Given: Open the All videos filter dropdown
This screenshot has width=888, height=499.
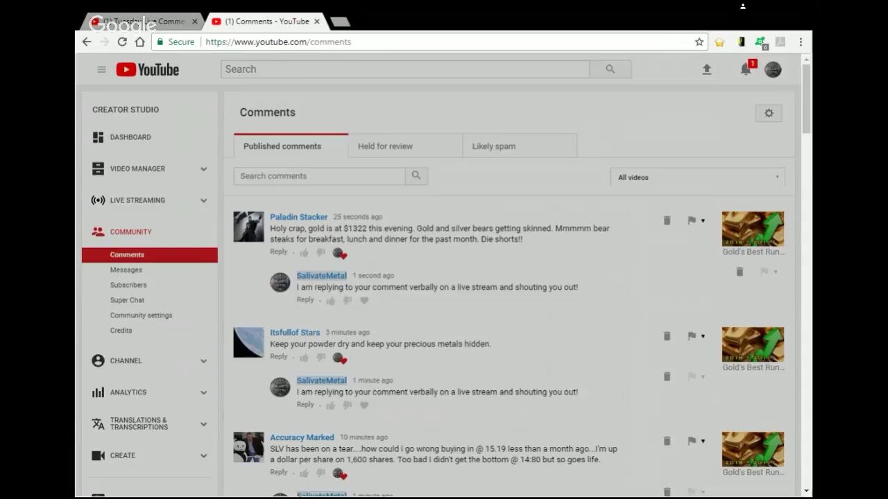Looking at the screenshot, I should [x=698, y=177].
